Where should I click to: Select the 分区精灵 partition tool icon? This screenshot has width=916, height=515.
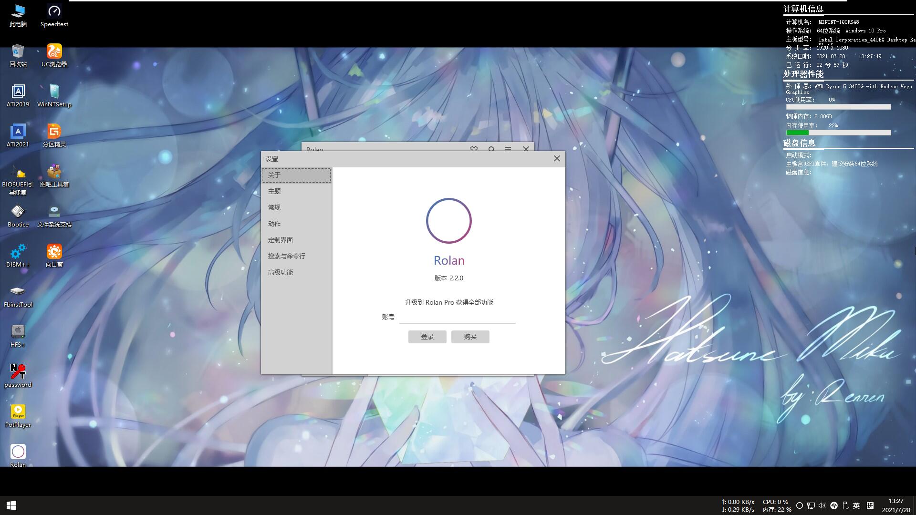click(x=54, y=135)
